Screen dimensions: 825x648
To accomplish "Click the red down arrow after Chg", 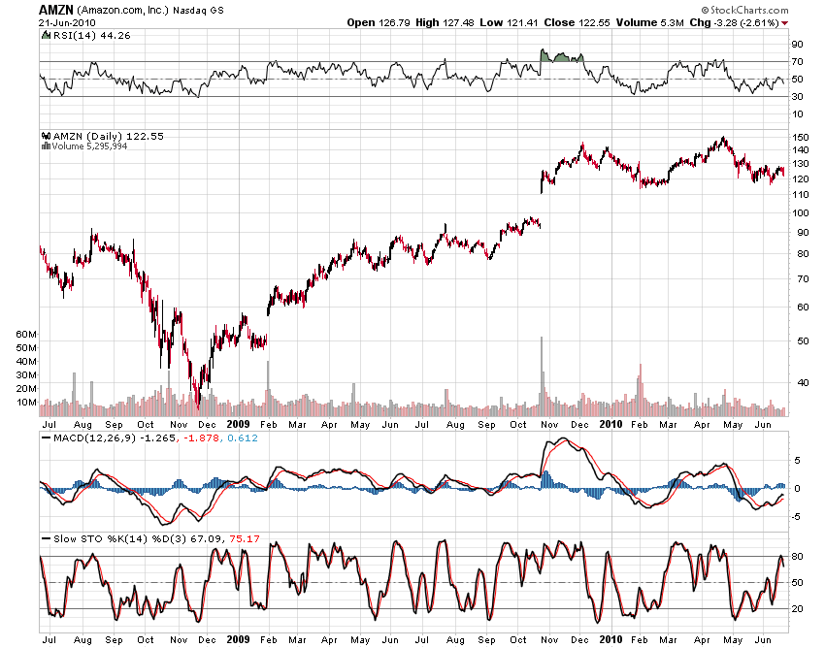I will (x=784, y=23).
